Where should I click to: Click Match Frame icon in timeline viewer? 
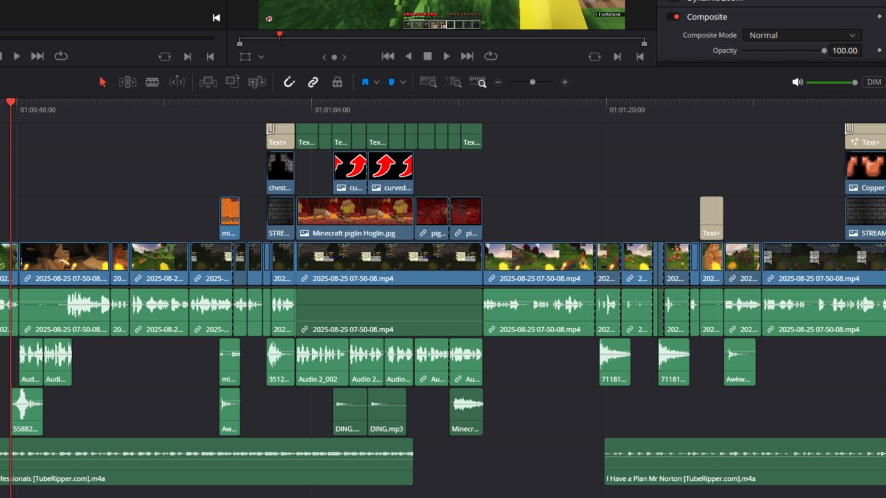click(594, 57)
